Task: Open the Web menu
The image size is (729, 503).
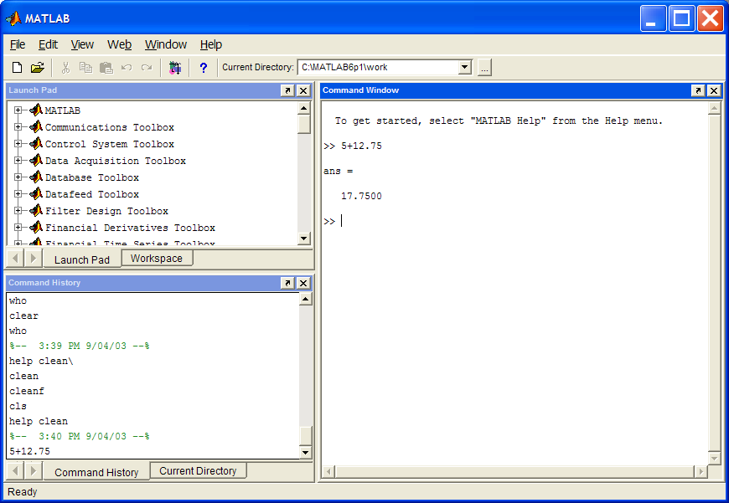Action: (x=120, y=44)
